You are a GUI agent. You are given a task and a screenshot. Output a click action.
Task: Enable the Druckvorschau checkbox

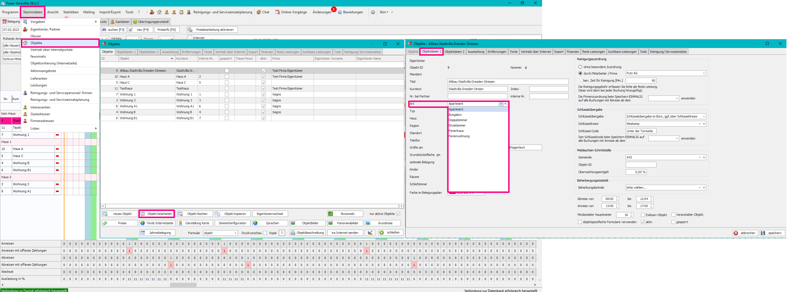coord(265,233)
